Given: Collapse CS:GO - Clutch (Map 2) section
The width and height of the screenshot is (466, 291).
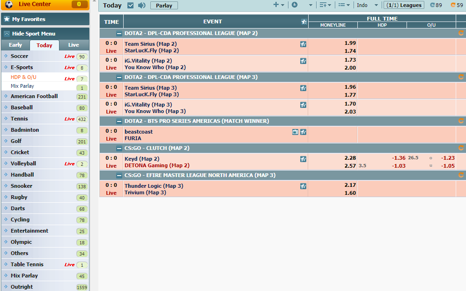Looking at the screenshot, I should 119,148.
